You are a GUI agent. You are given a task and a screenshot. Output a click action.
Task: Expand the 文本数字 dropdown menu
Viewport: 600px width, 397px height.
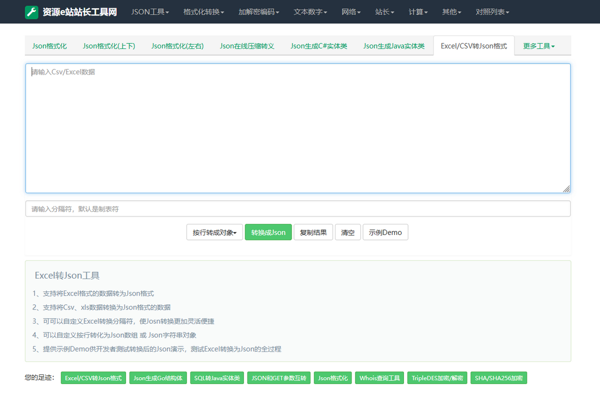point(310,12)
